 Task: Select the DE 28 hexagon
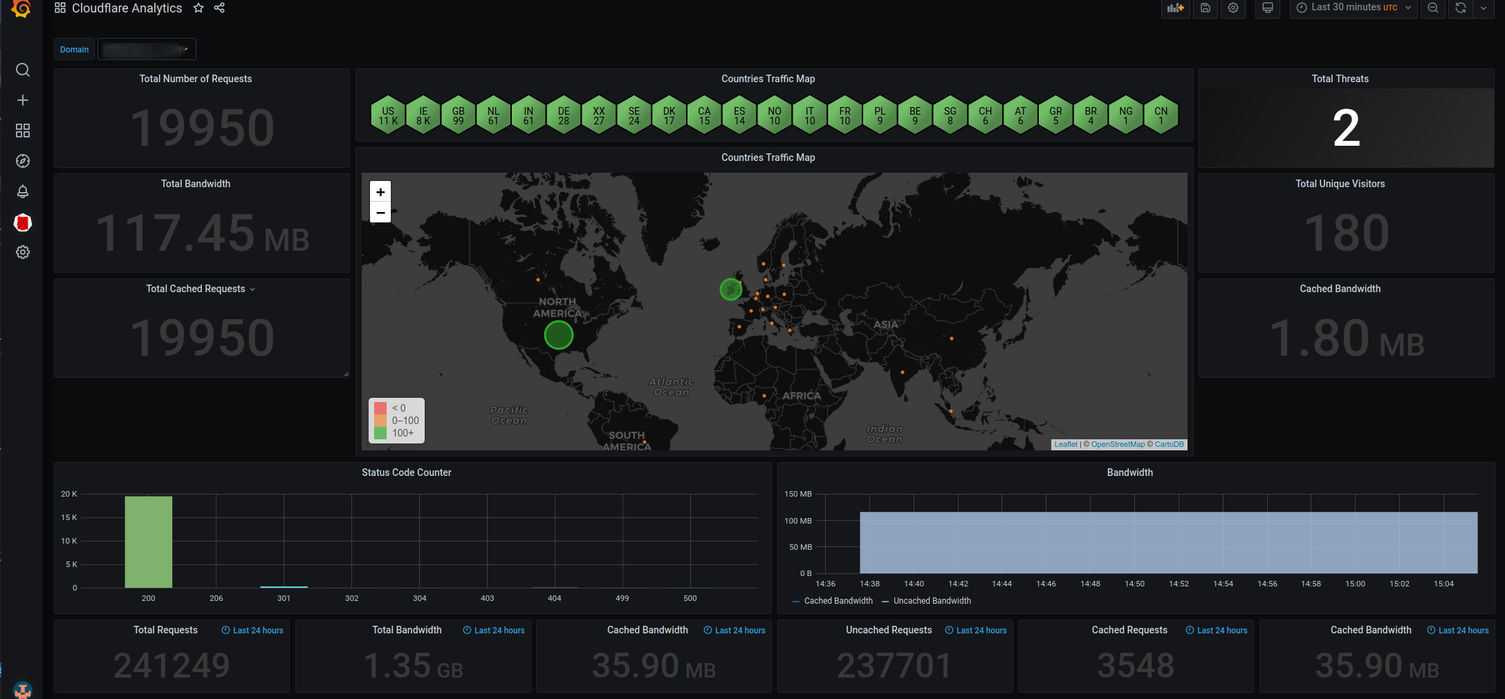(564, 115)
